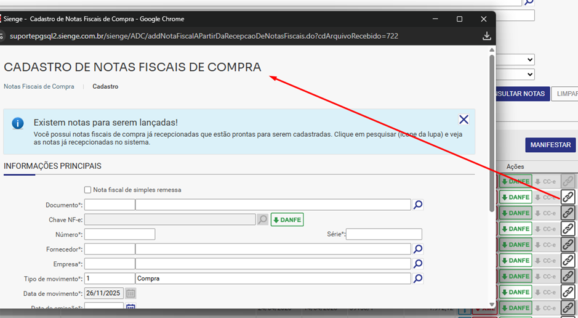Click the popup's vertical scrollbar thumb
The height and width of the screenshot is (318, 578).
[x=491, y=132]
